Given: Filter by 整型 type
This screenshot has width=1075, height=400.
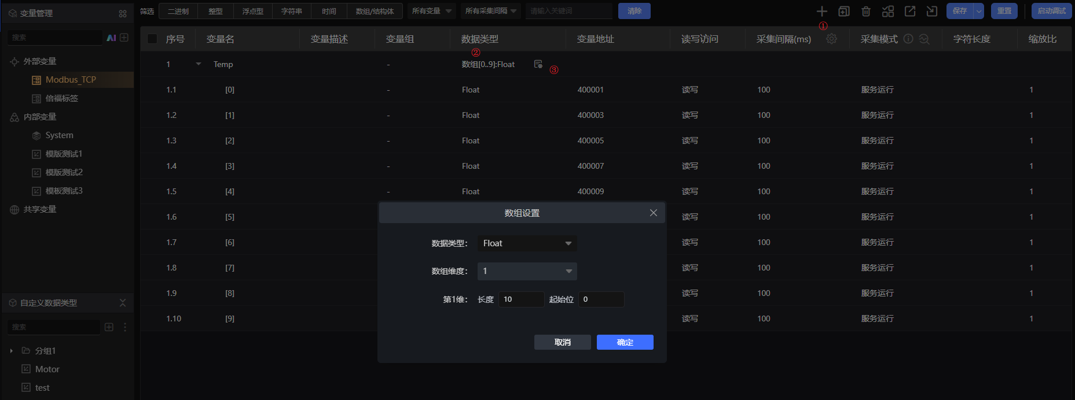Looking at the screenshot, I should point(215,11).
